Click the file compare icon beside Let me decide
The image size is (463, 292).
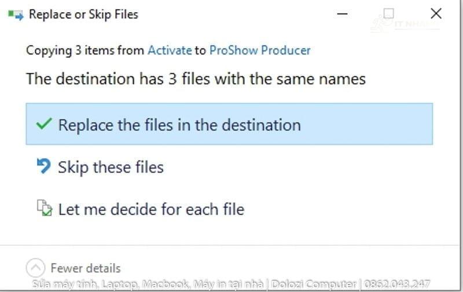pyautogui.click(x=44, y=208)
